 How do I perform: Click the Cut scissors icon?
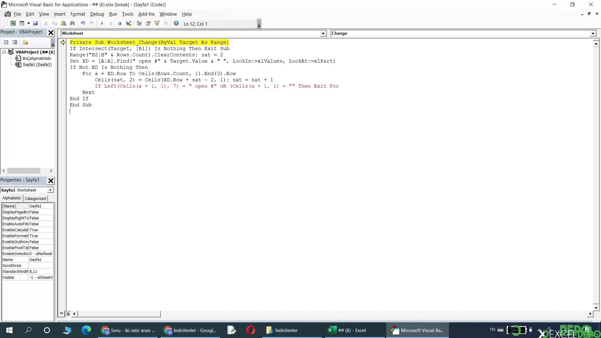coord(46,23)
